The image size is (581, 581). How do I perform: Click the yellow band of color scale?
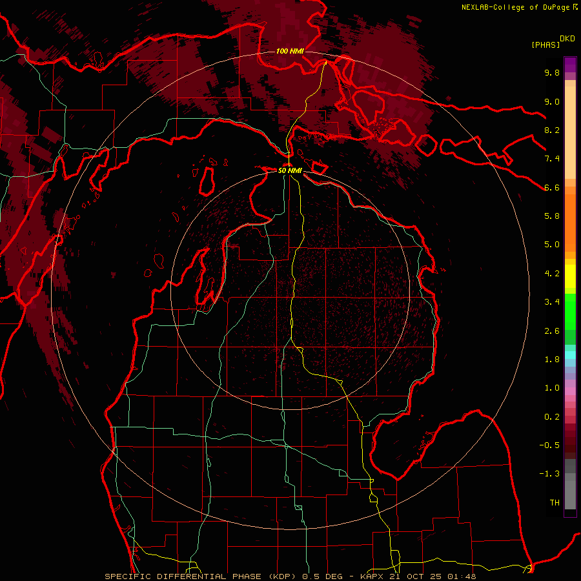570,276
